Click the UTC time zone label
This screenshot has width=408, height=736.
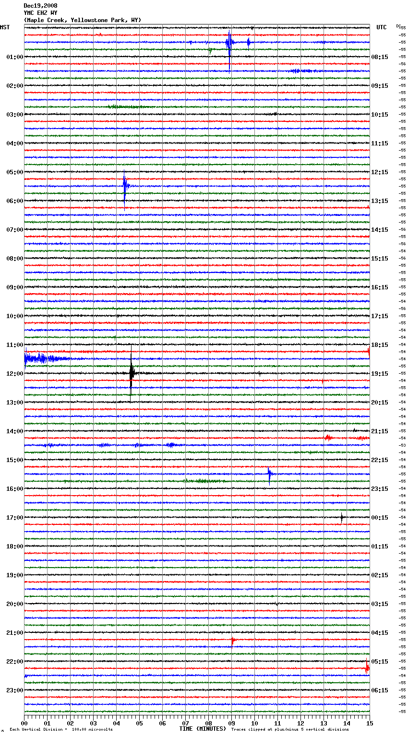381,27
